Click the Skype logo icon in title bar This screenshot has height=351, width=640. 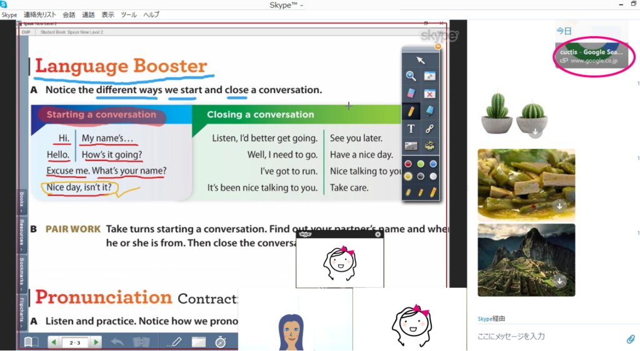[4, 4]
